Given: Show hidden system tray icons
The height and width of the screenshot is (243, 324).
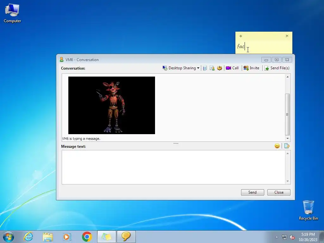Looking at the screenshot, I should tap(277, 237).
